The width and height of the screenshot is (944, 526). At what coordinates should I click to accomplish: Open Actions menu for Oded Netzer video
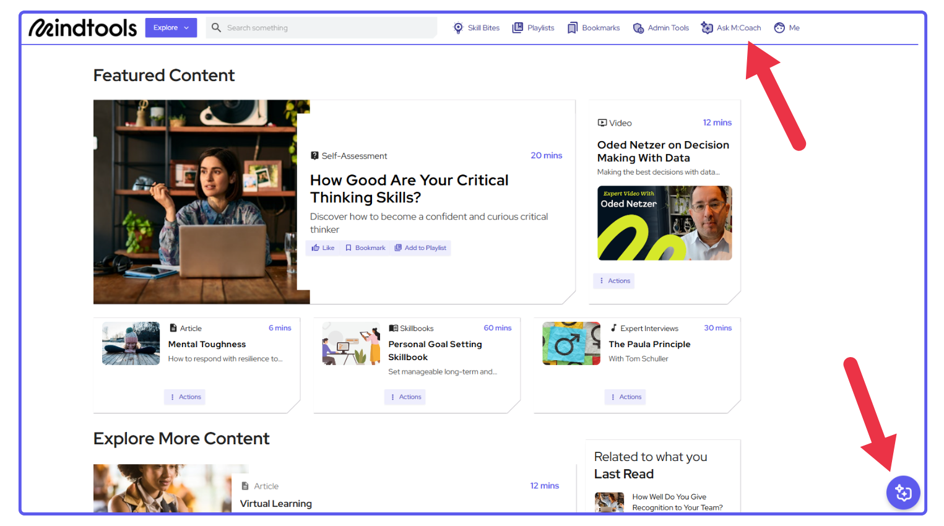tap(614, 281)
